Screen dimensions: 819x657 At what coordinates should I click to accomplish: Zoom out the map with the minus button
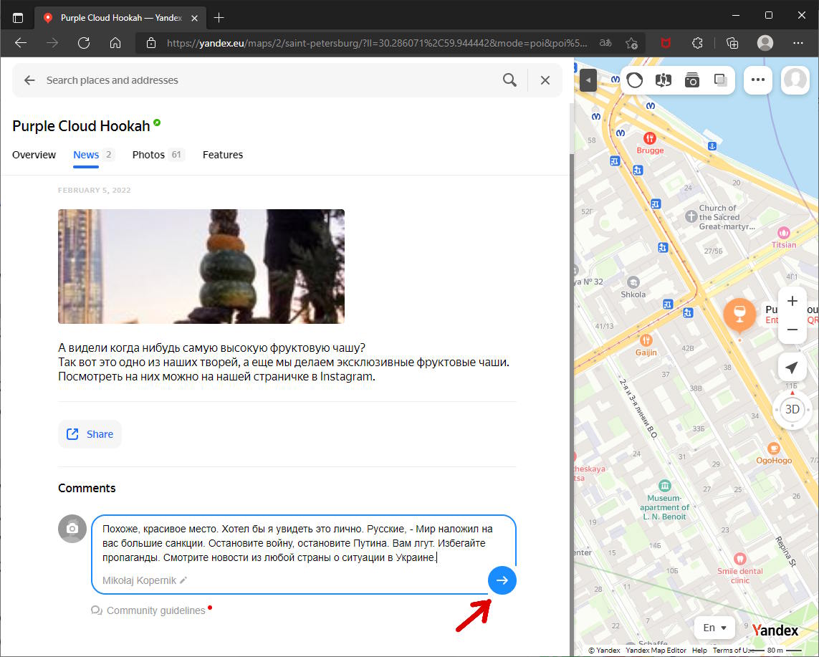pyautogui.click(x=792, y=330)
